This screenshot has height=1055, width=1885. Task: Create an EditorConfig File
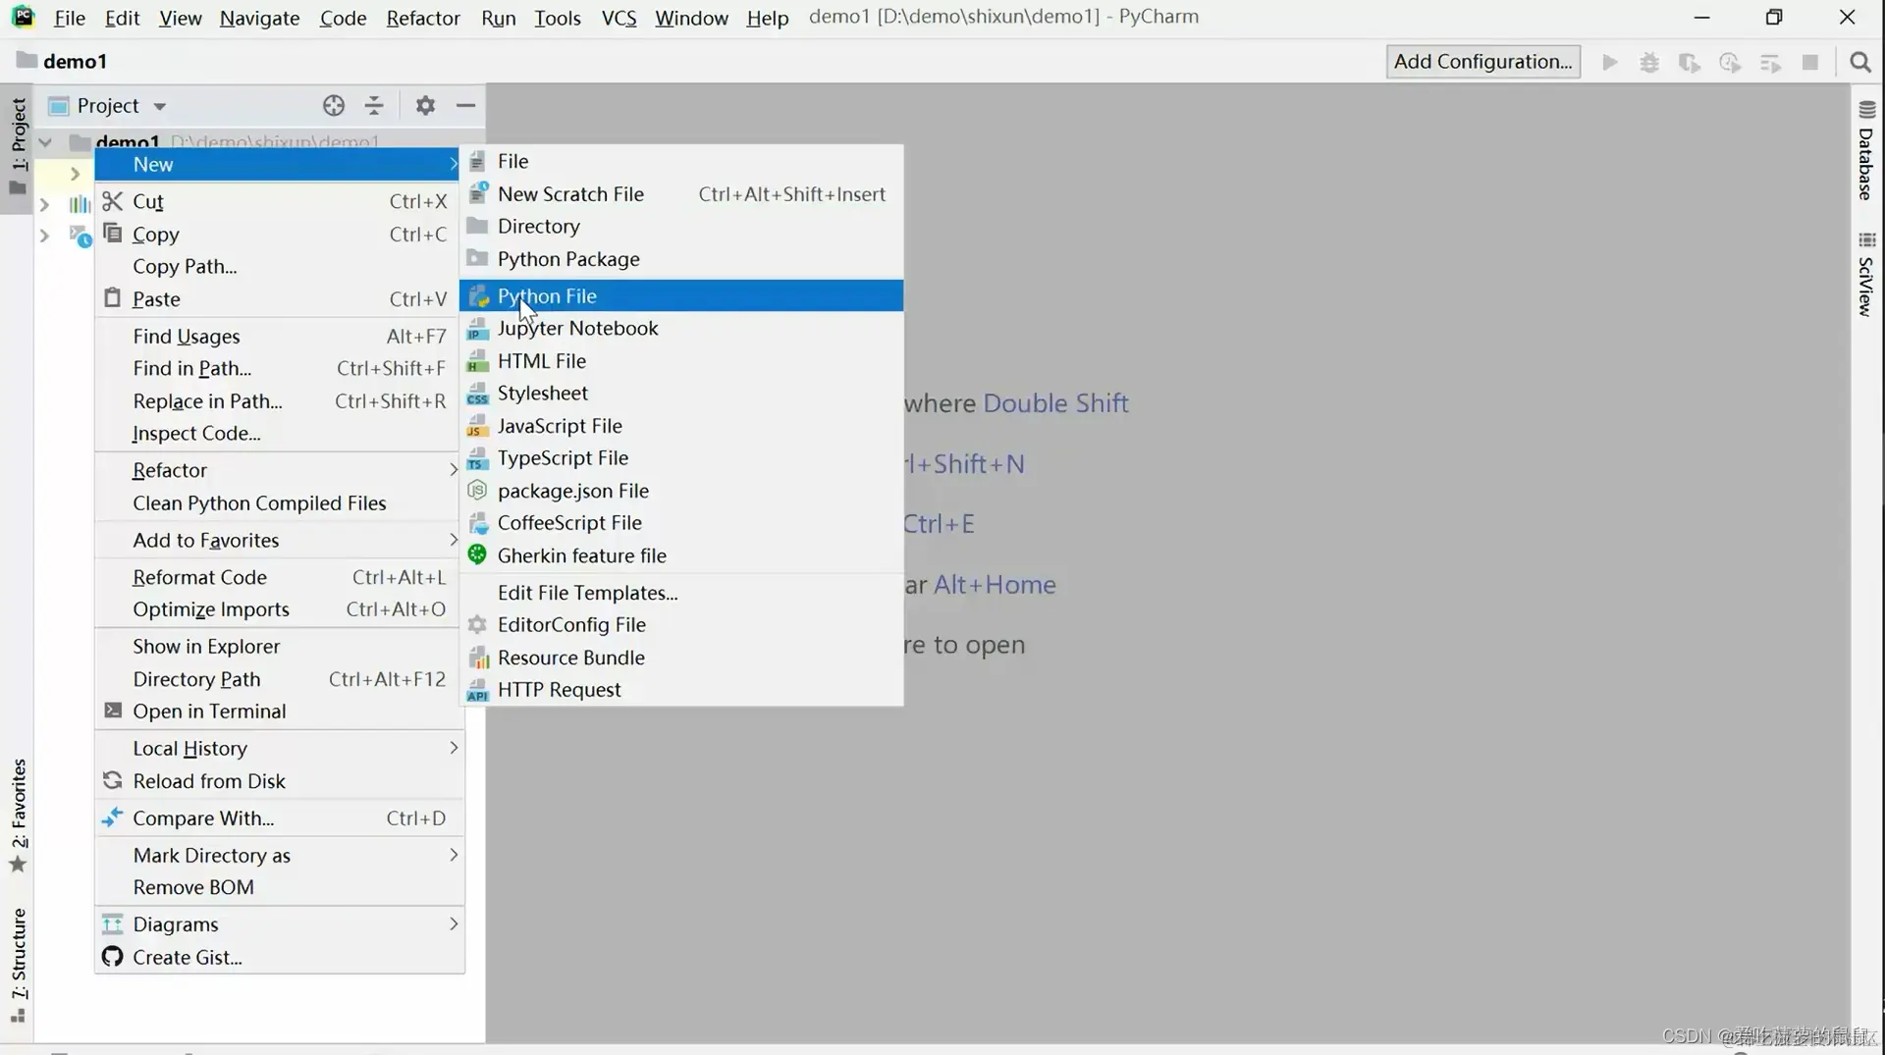(681, 625)
